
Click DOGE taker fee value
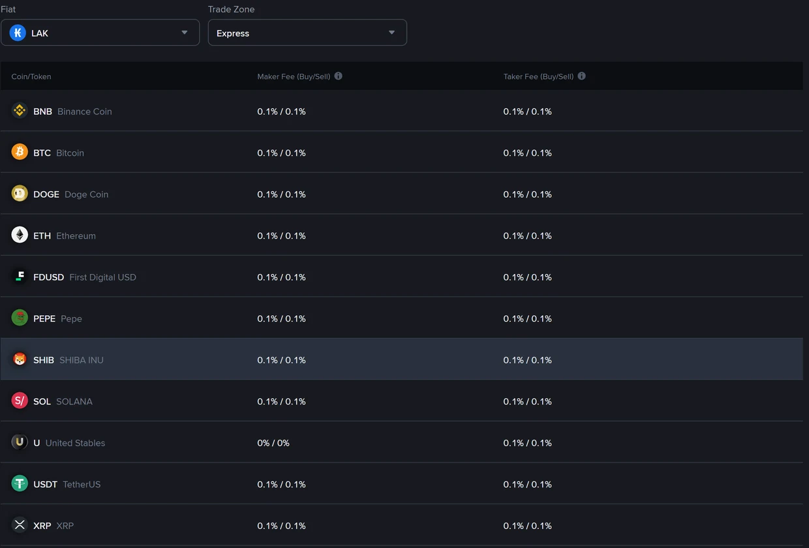tap(527, 194)
